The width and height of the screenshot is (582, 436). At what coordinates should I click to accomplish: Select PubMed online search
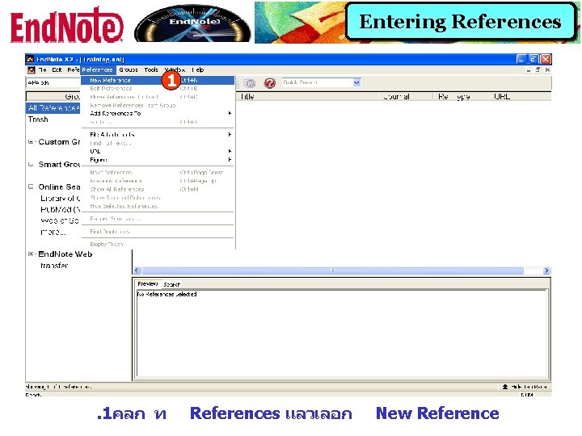tap(60, 209)
